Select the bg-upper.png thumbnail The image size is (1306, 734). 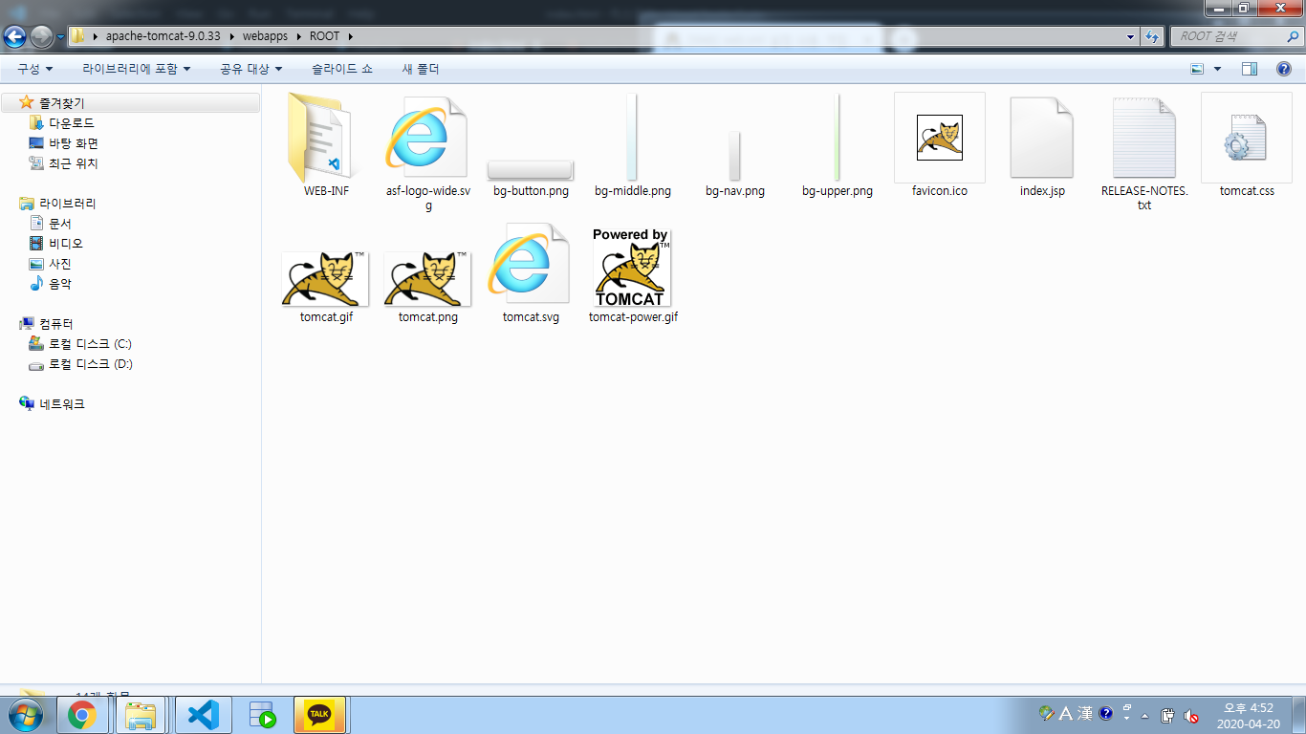coord(837,137)
